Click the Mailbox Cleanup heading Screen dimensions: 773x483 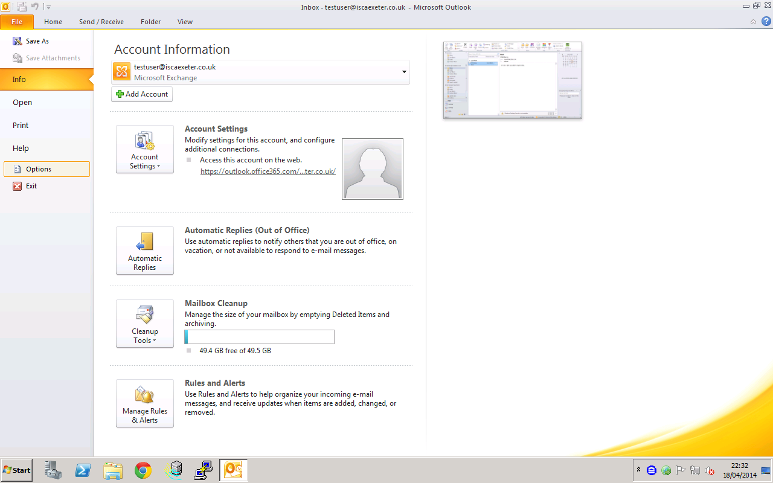pos(216,303)
